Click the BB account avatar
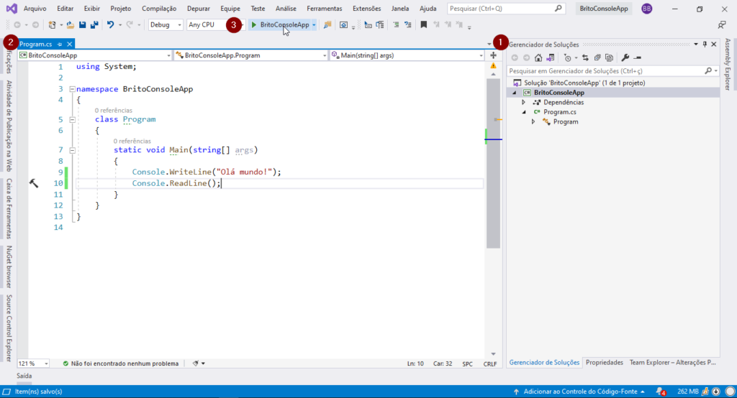This screenshot has width=737, height=398. pyautogui.click(x=647, y=9)
